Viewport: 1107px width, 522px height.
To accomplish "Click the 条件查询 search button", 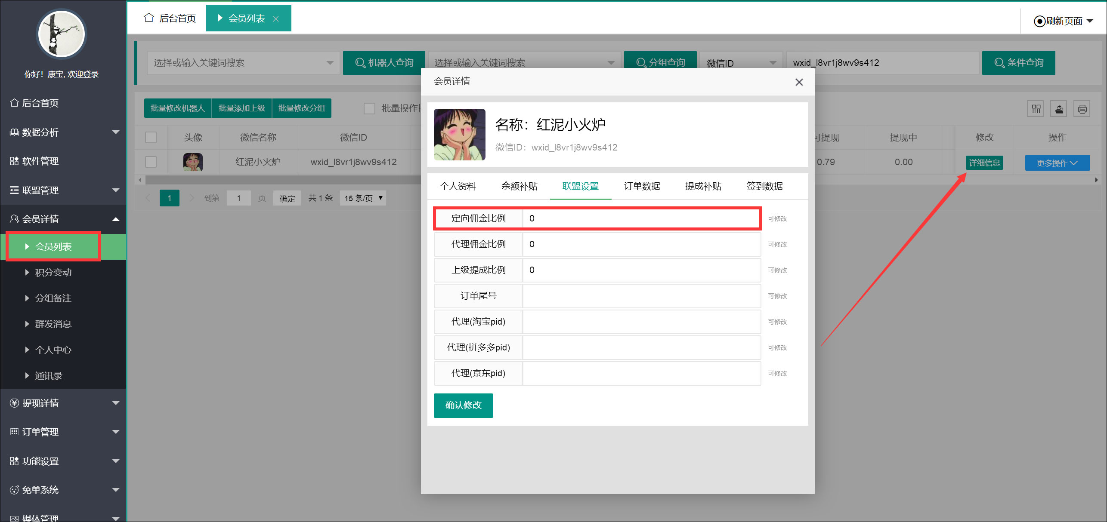I will pyautogui.click(x=1018, y=63).
